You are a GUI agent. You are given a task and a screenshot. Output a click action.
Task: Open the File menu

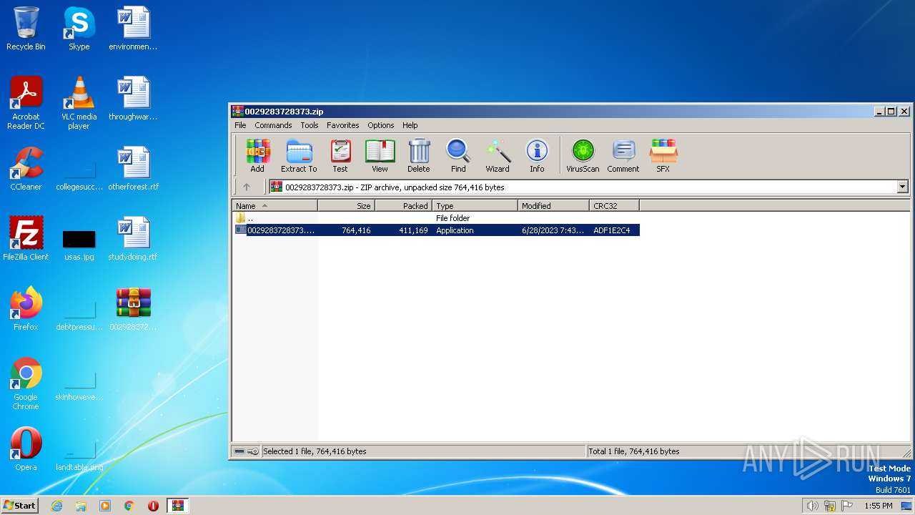(240, 125)
